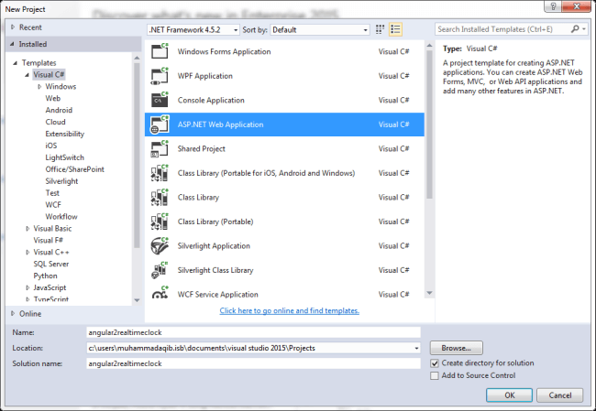The height and width of the screenshot is (411, 596).
Task: Click the Class Library template icon
Action: coord(160,197)
